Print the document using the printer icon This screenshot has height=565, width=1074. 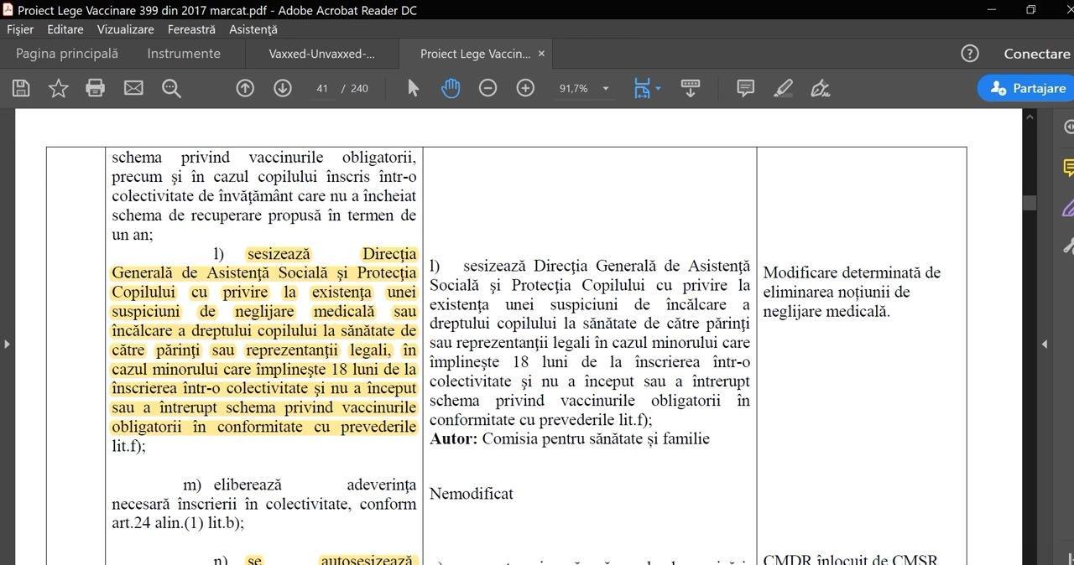coord(96,88)
